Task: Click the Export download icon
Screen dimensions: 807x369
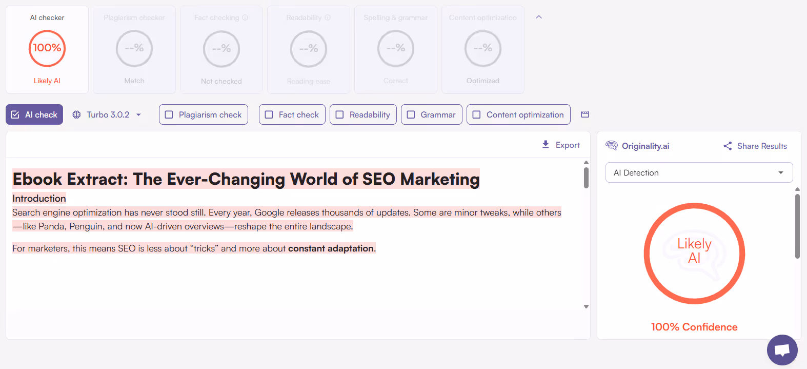Action: (x=546, y=145)
